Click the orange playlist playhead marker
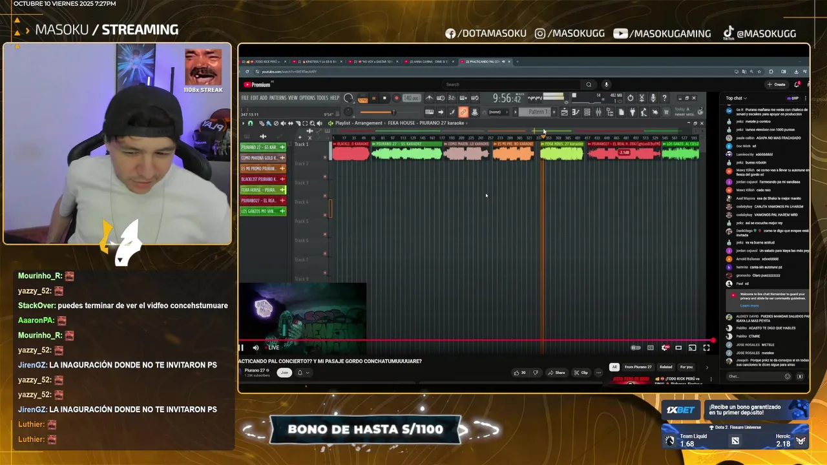 click(x=542, y=136)
